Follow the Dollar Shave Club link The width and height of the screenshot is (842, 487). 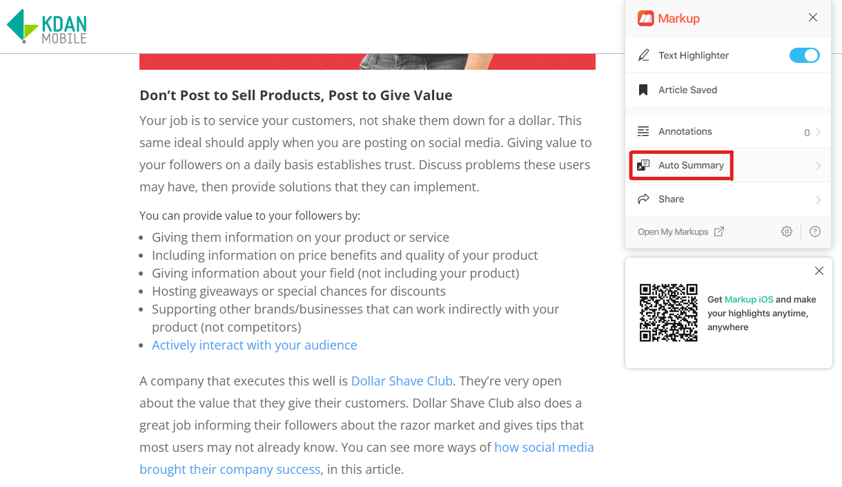pos(402,381)
